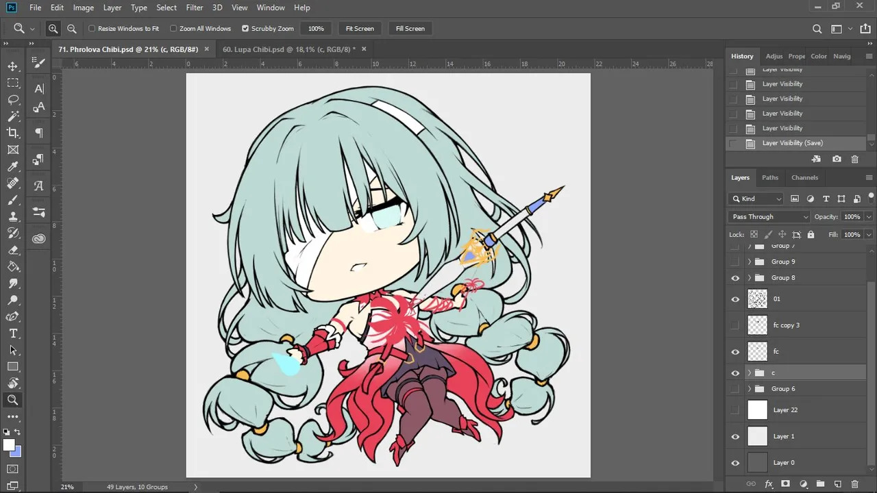Expand Group 6 in Layers panel
877x493 pixels.
pyautogui.click(x=750, y=389)
